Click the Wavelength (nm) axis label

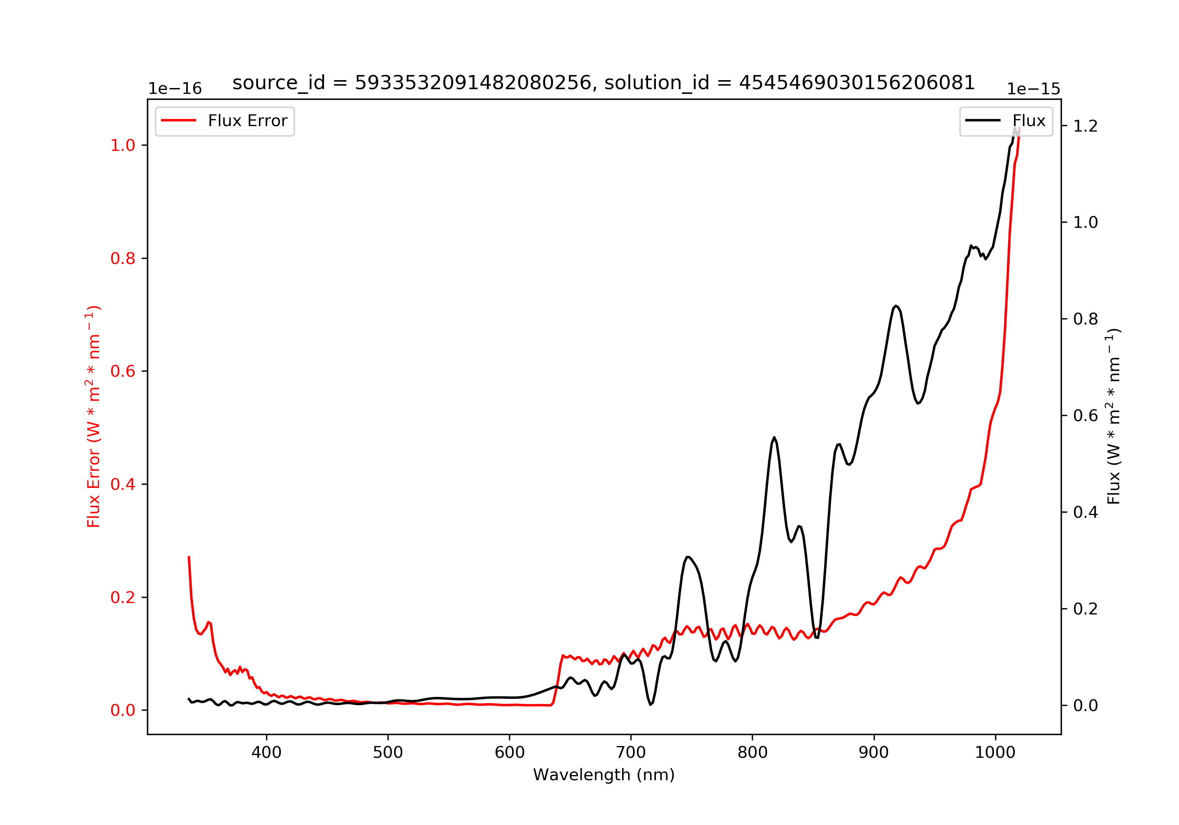604,775
